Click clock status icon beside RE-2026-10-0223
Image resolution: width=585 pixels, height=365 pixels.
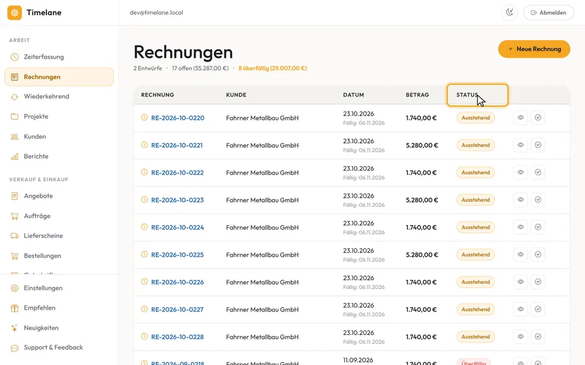click(144, 200)
